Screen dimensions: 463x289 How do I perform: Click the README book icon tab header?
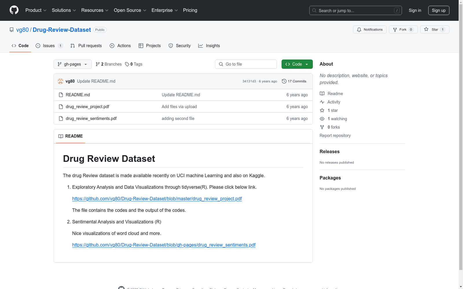click(71, 136)
